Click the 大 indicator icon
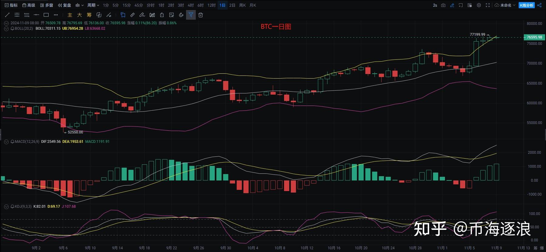 pos(80,15)
